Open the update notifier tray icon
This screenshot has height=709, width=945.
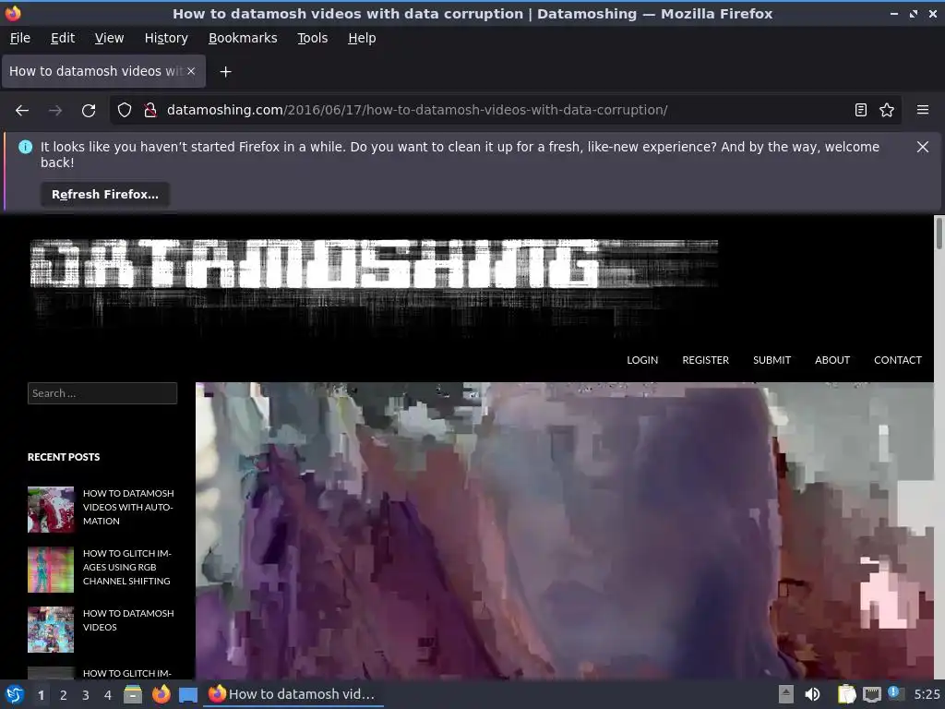[x=895, y=693]
